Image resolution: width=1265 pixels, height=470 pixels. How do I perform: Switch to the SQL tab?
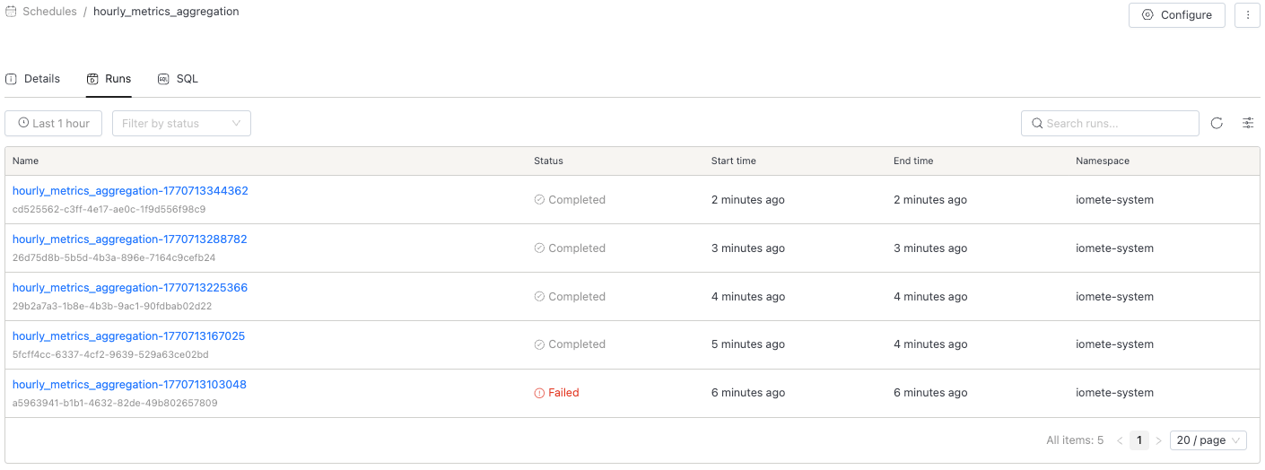[x=178, y=79]
